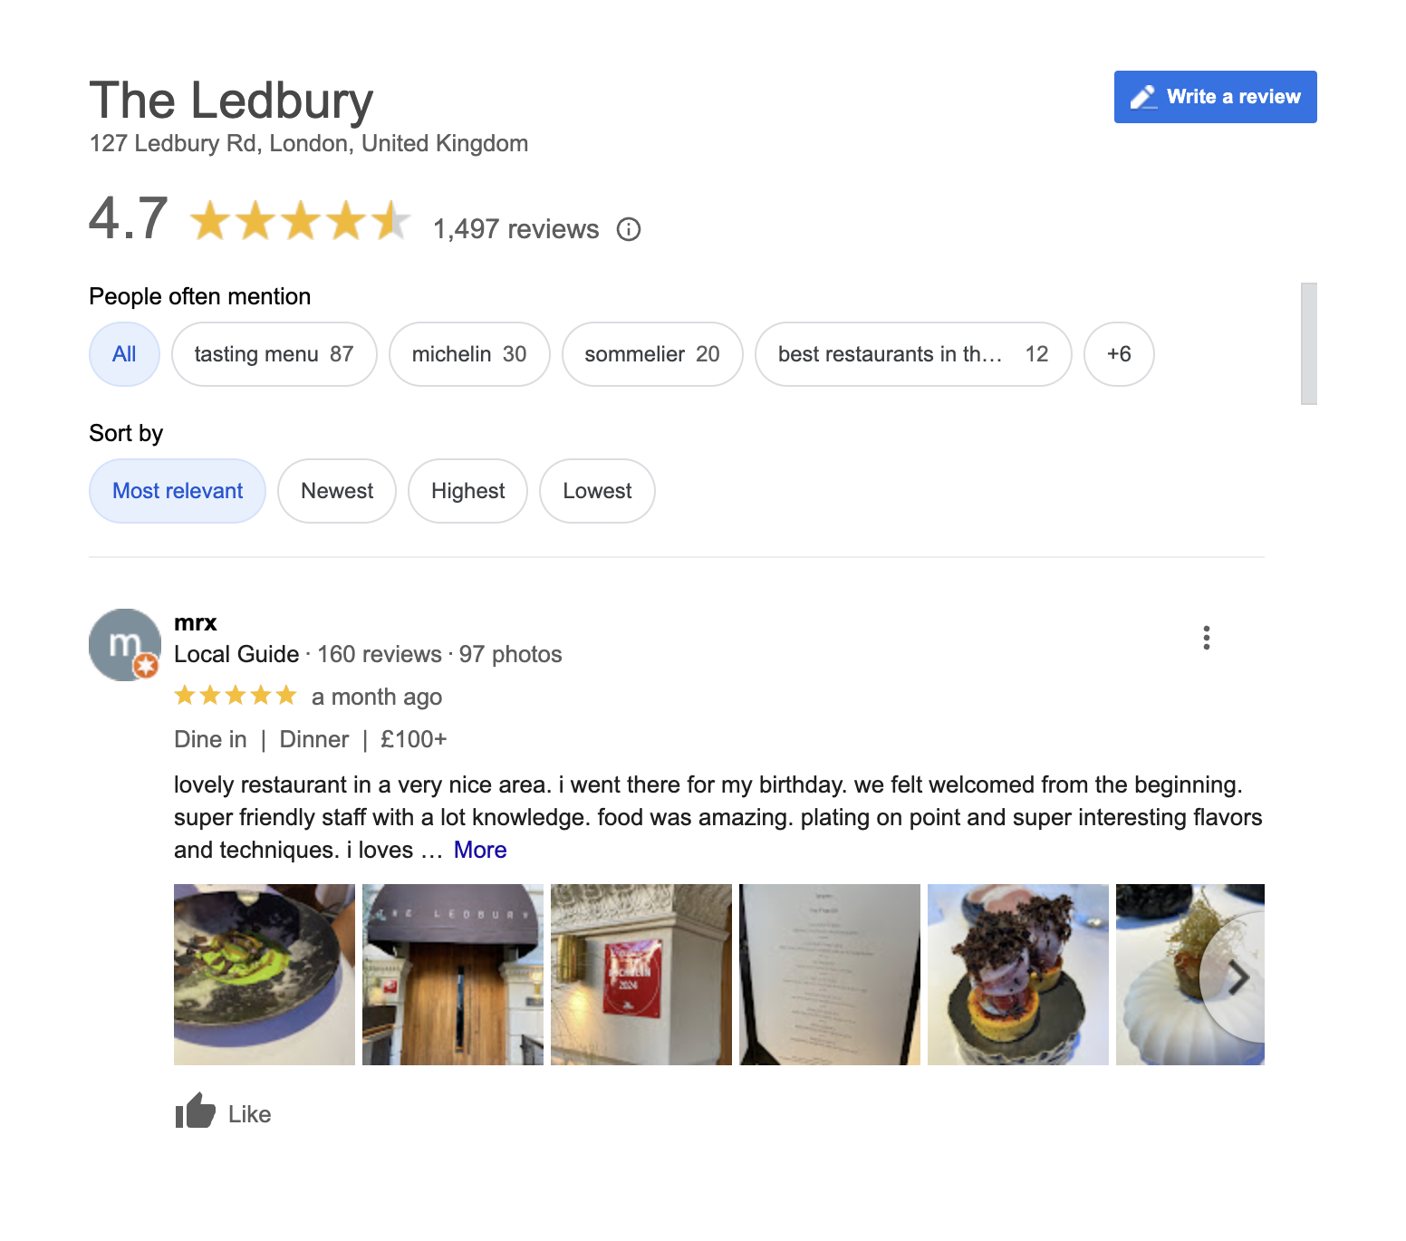Show next photos with right chevron arrow
This screenshot has width=1406, height=1241.
pos(1236,977)
